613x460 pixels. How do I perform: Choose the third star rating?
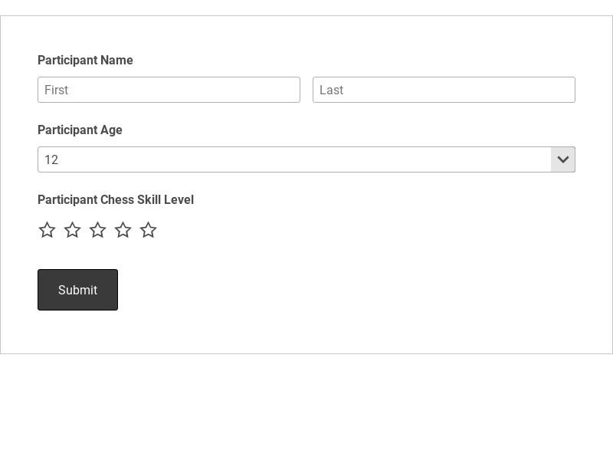click(x=98, y=229)
